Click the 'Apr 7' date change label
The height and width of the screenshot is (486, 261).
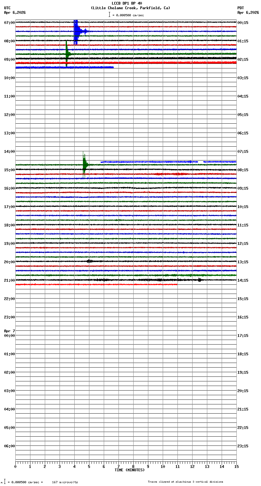(x=10, y=331)
